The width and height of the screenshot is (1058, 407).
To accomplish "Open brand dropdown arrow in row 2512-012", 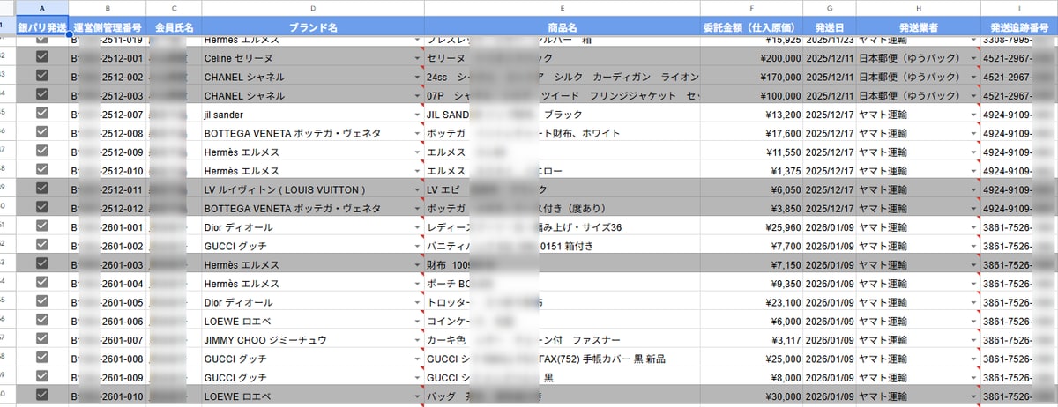I will (418, 209).
